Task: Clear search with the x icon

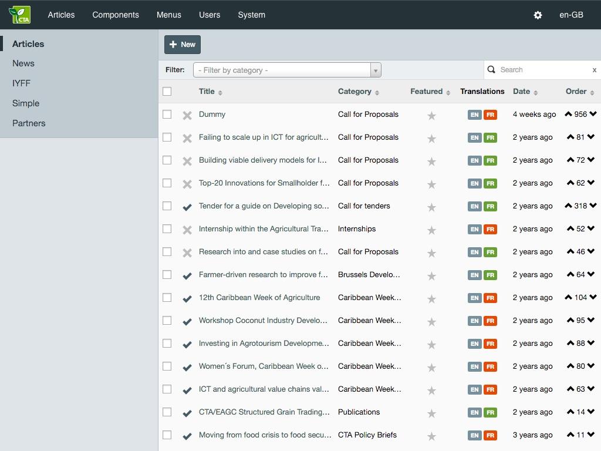Action: click(x=594, y=70)
